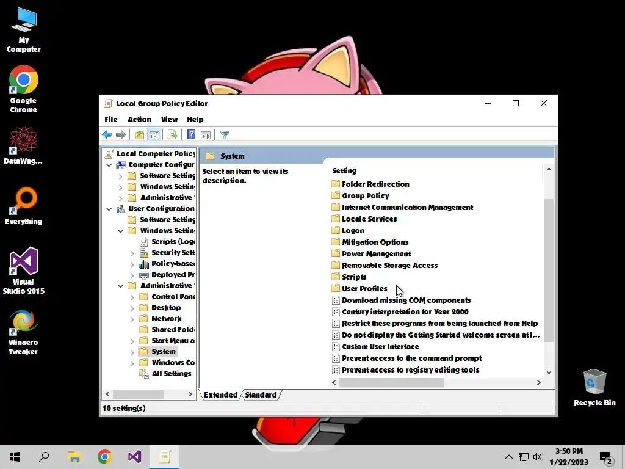Expand the System tree node arrow
This screenshot has height=469, width=625.
[x=132, y=352]
